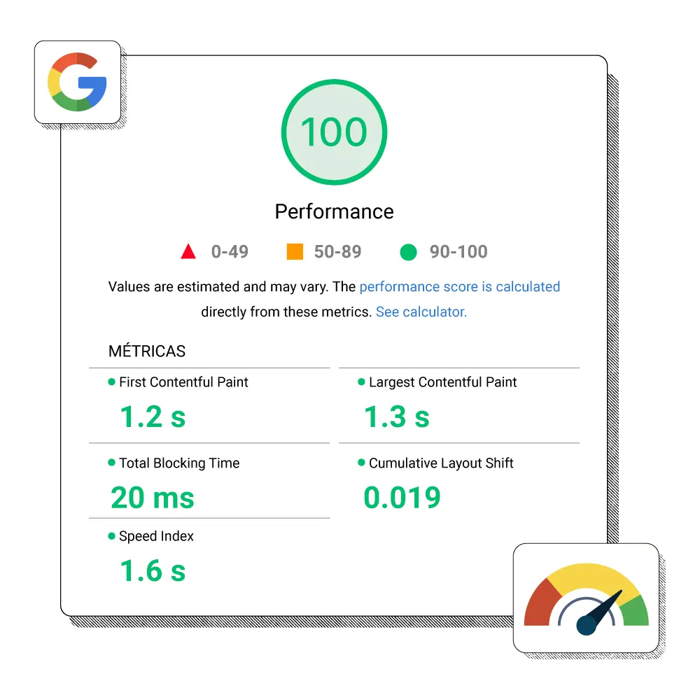Image resolution: width=700 pixels, height=700 pixels.
Task: Select the Speed Index 1.6 s value
Action: click(x=153, y=571)
